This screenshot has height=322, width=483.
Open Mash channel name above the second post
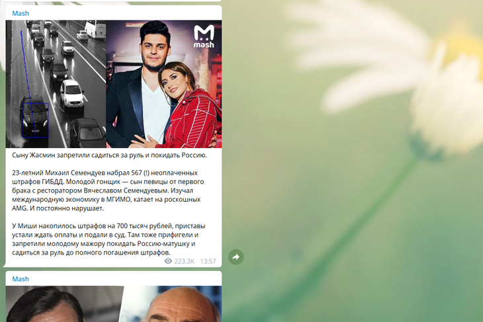[21, 279]
